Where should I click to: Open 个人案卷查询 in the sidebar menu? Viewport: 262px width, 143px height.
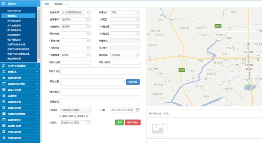[14, 25]
